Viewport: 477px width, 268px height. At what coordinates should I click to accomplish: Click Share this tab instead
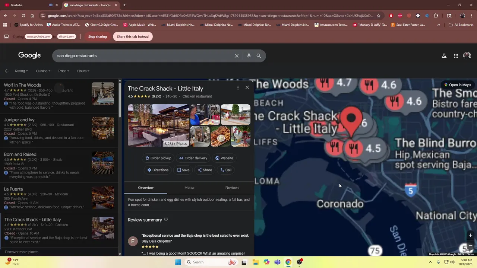(x=133, y=36)
